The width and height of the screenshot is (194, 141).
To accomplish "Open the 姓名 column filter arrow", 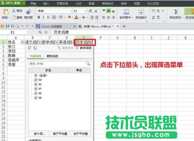I will pyautogui.click(x=23, y=42).
